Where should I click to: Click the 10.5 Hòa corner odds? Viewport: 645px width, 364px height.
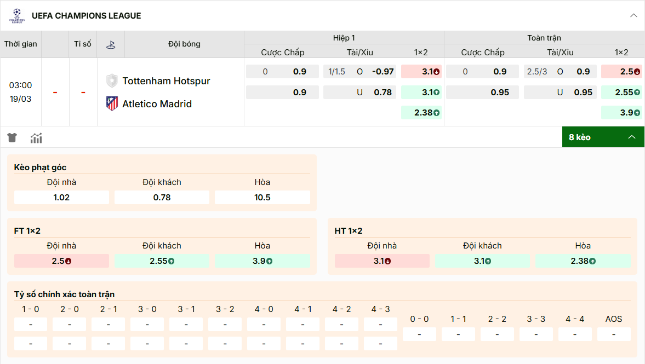click(262, 197)
